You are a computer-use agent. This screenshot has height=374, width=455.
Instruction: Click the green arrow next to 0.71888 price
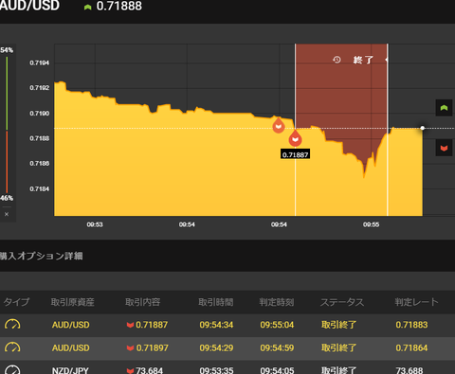pyautogui.click(x=87, y=7)
